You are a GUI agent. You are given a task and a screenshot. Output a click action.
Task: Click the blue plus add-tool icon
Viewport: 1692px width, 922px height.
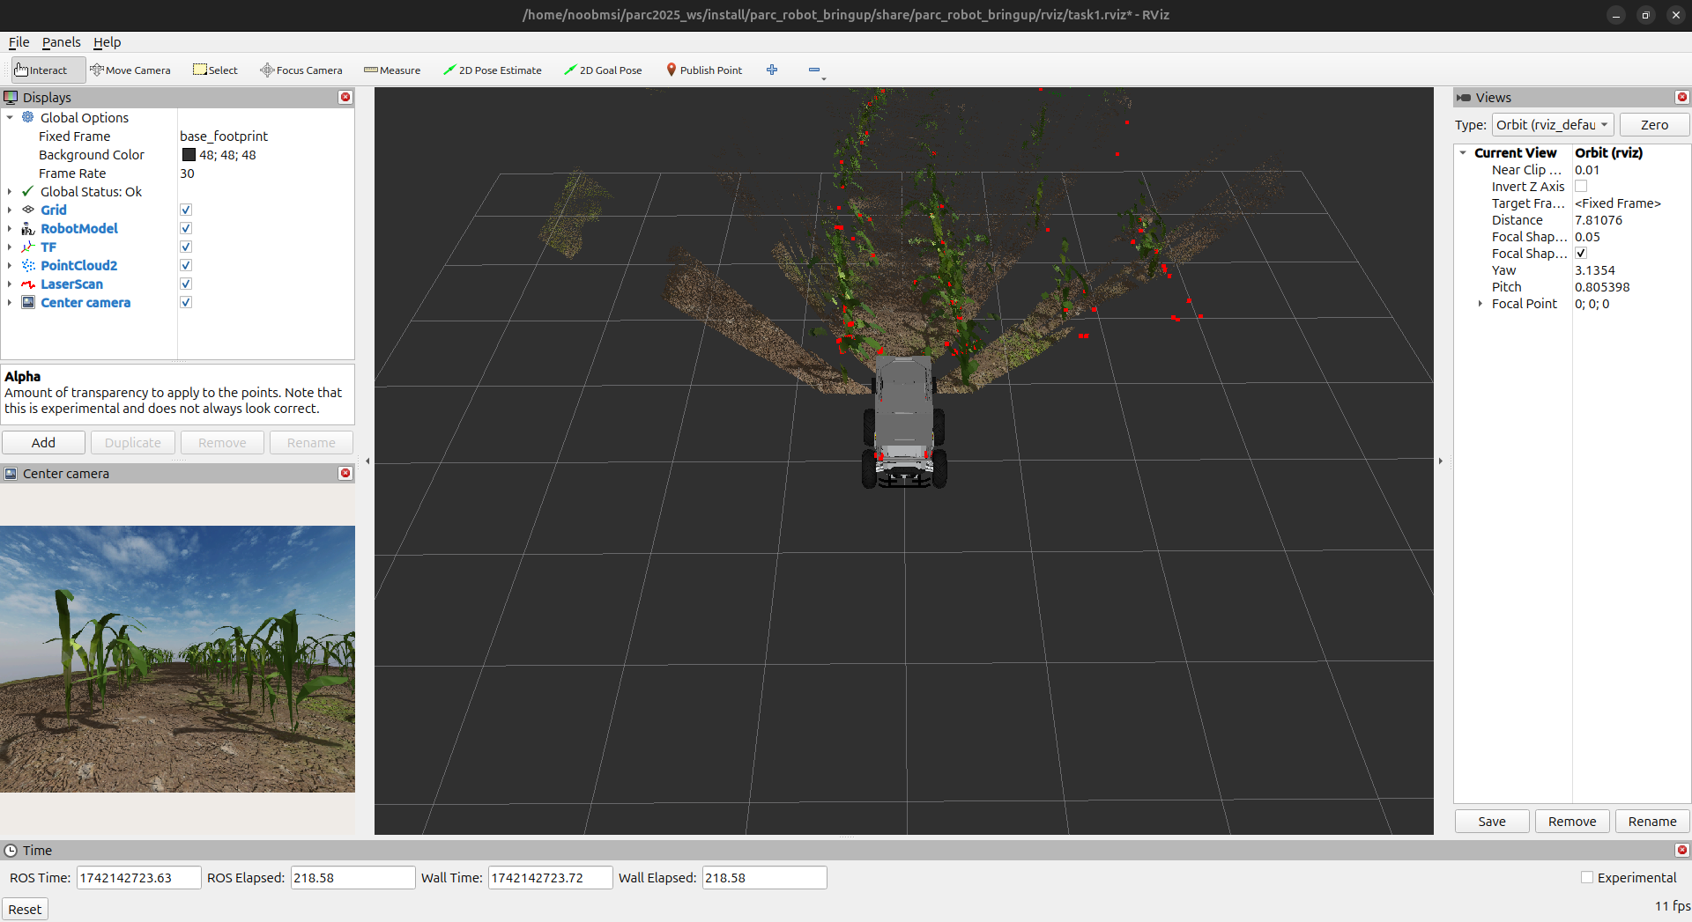coord(772,70)
